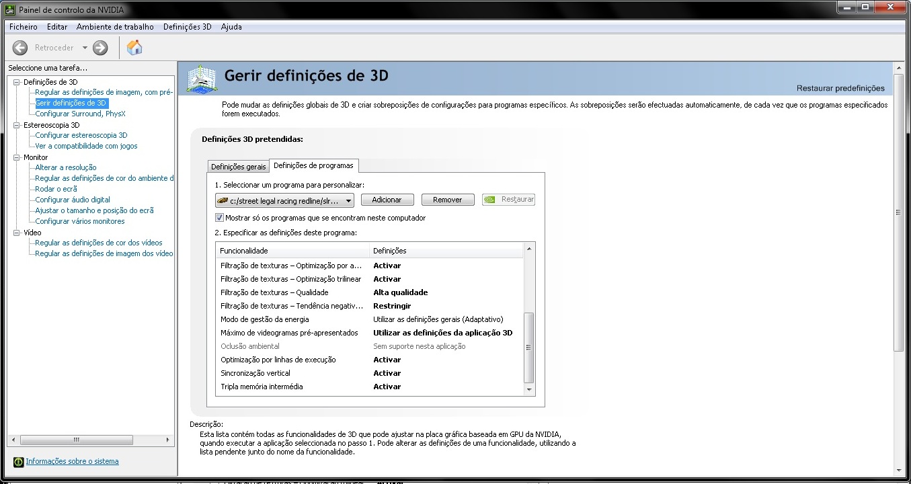Screen dimensions: 911x484
Task: Collapse the Definições de 3D tree node
Action: click(x=17, y=82)
